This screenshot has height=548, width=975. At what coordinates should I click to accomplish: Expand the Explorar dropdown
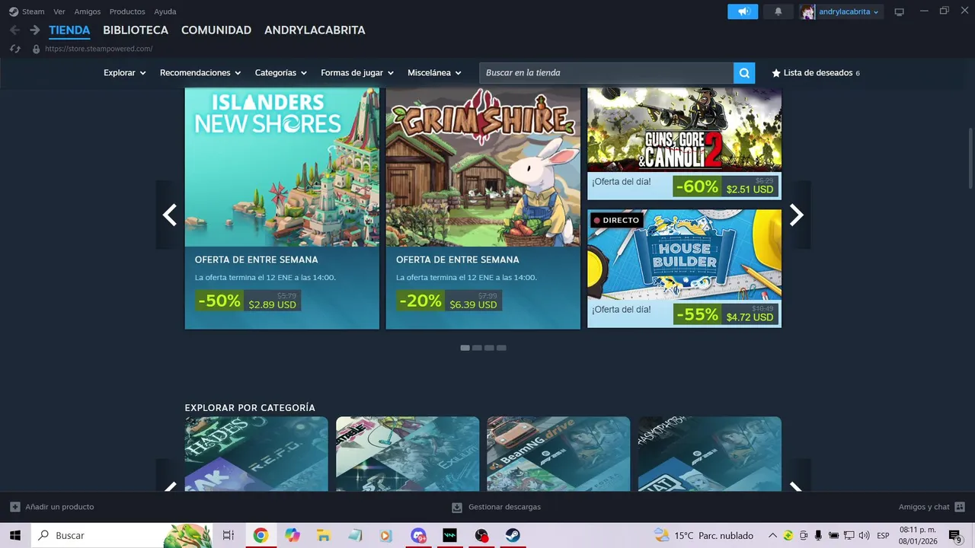coord(125,73)
